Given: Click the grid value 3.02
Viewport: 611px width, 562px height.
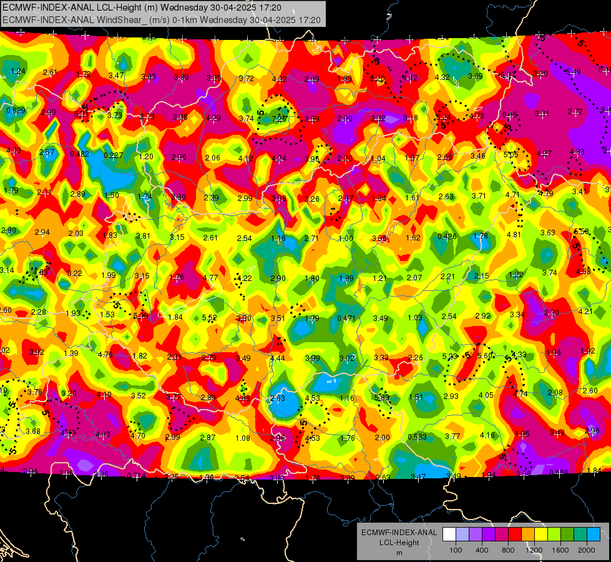Looking at the screenshot, I should coord(347,358).
